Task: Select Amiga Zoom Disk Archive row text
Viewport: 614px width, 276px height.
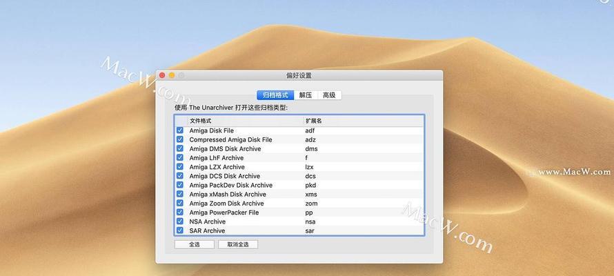Action: pyautogui.click(x=227, y=203)
